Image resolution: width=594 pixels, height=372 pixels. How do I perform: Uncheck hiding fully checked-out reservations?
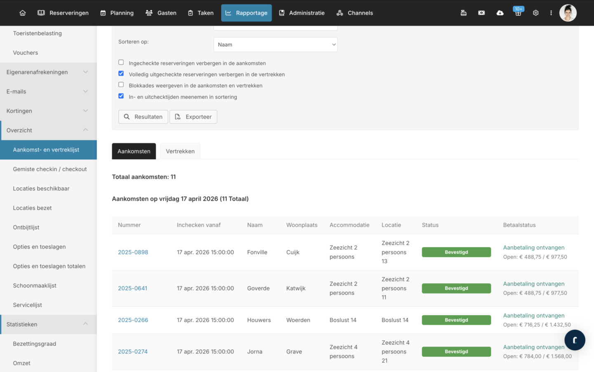(x=121, y=74)
